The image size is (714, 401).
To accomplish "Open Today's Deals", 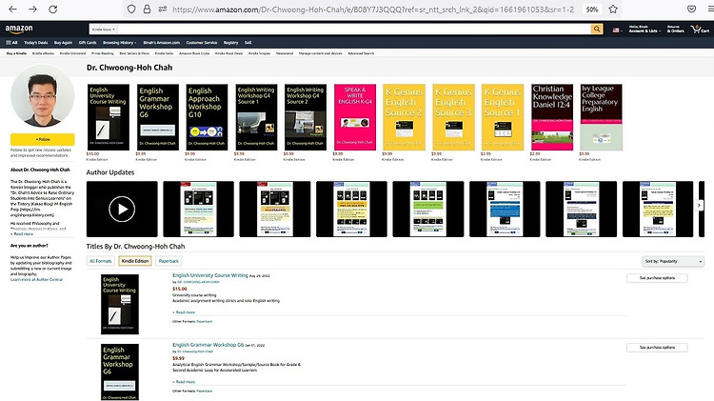I will click(35, 42).
